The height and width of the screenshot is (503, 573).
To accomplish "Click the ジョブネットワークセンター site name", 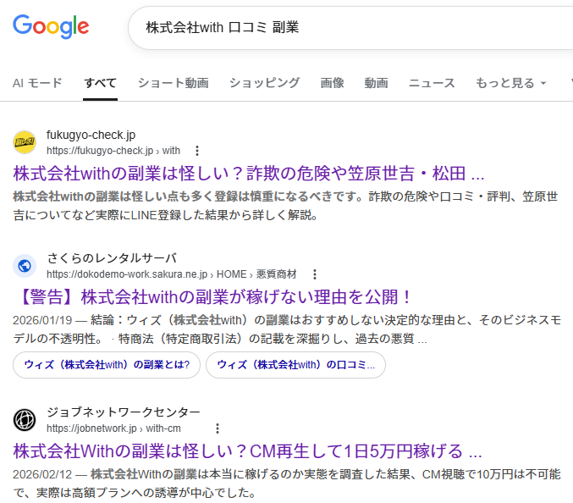I will click(x=124, y=412).
